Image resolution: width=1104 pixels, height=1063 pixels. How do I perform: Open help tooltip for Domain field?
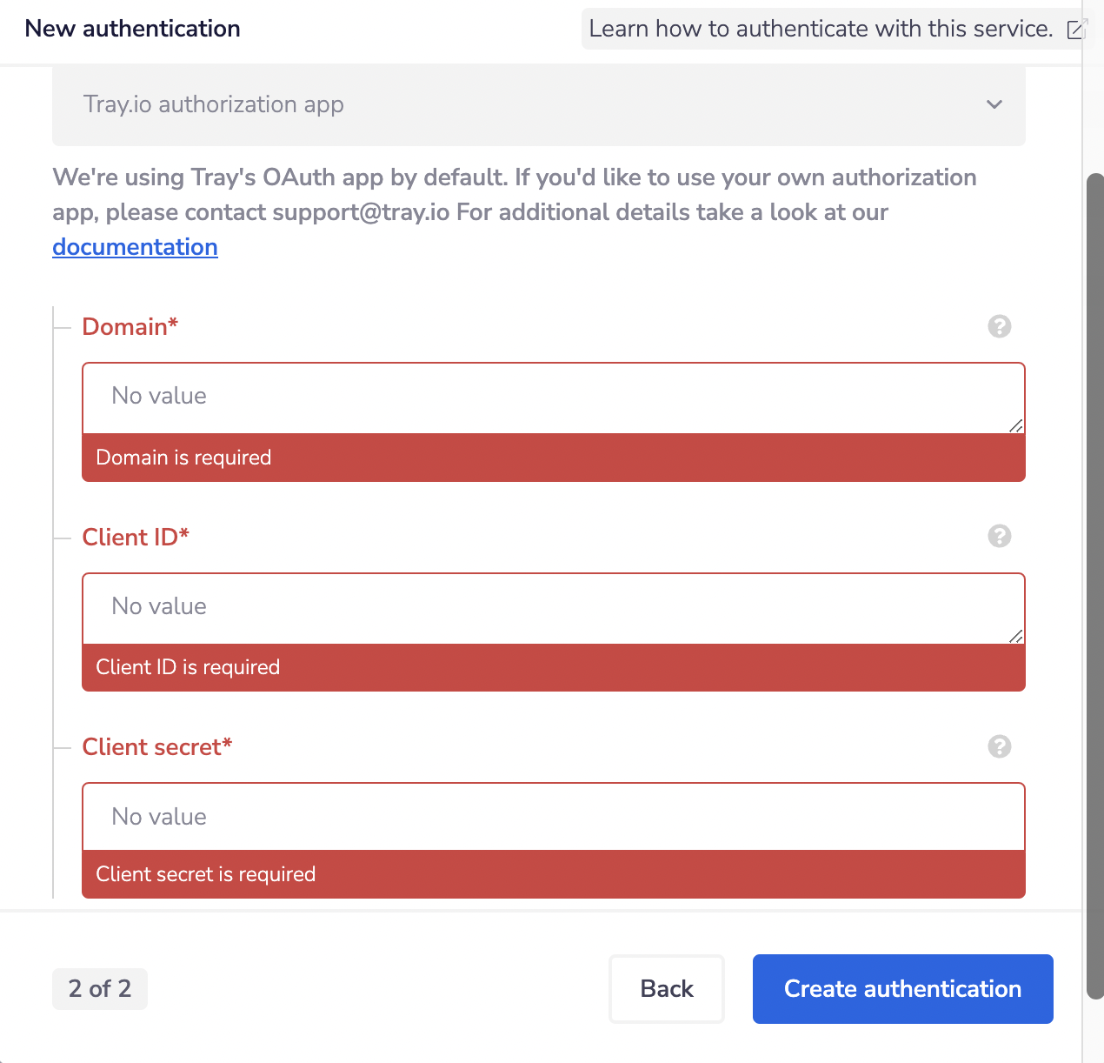click(x=1000, y=326)
